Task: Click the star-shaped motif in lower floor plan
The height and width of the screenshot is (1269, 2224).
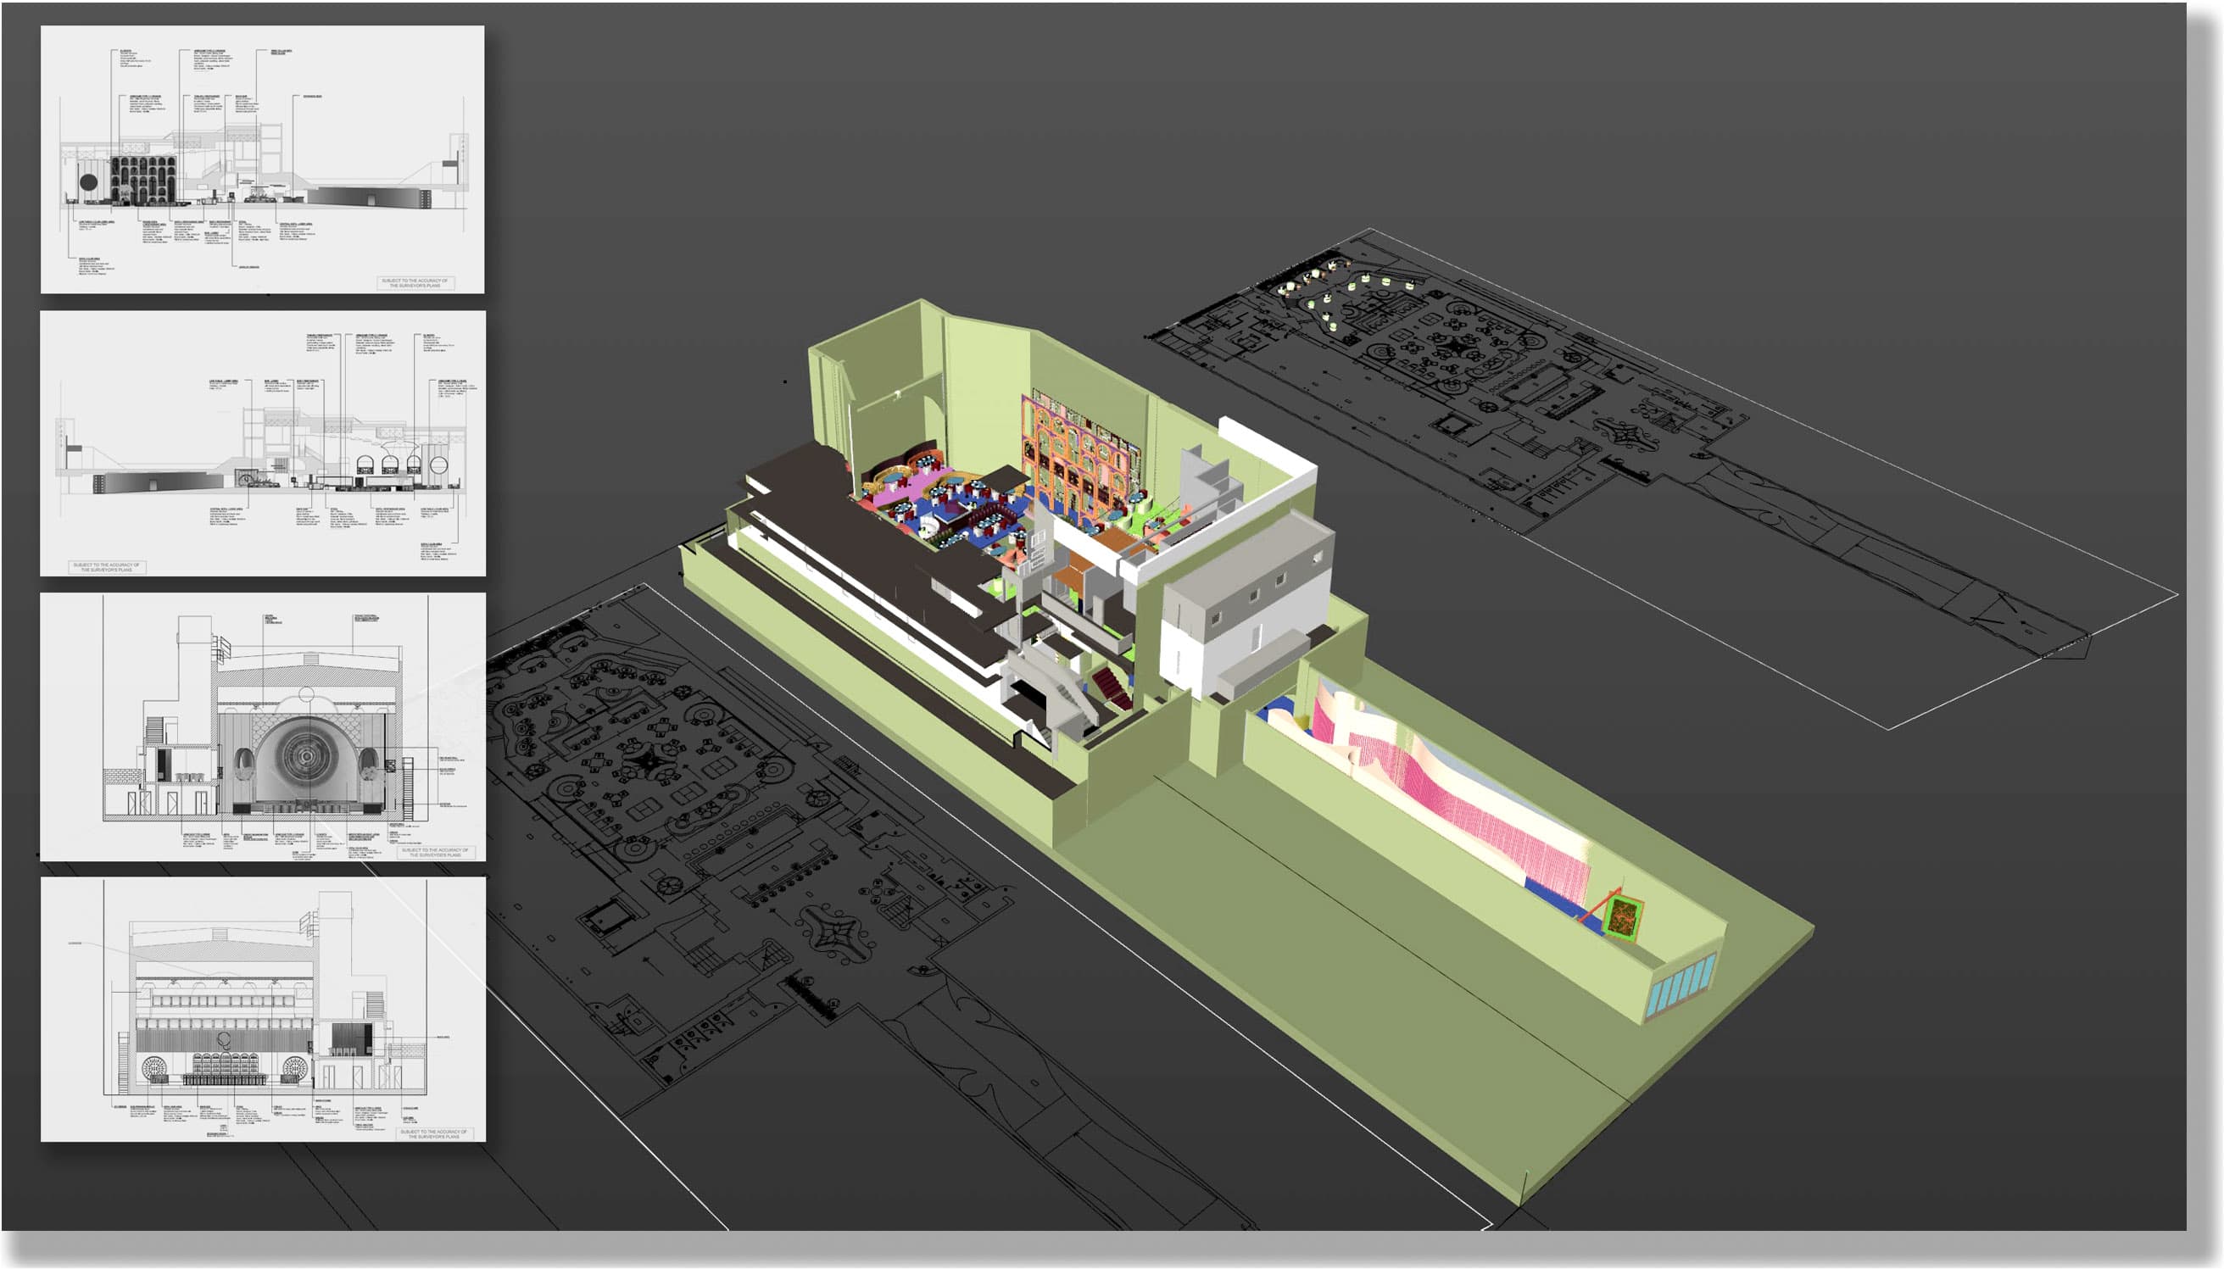Action: point(838,933)
